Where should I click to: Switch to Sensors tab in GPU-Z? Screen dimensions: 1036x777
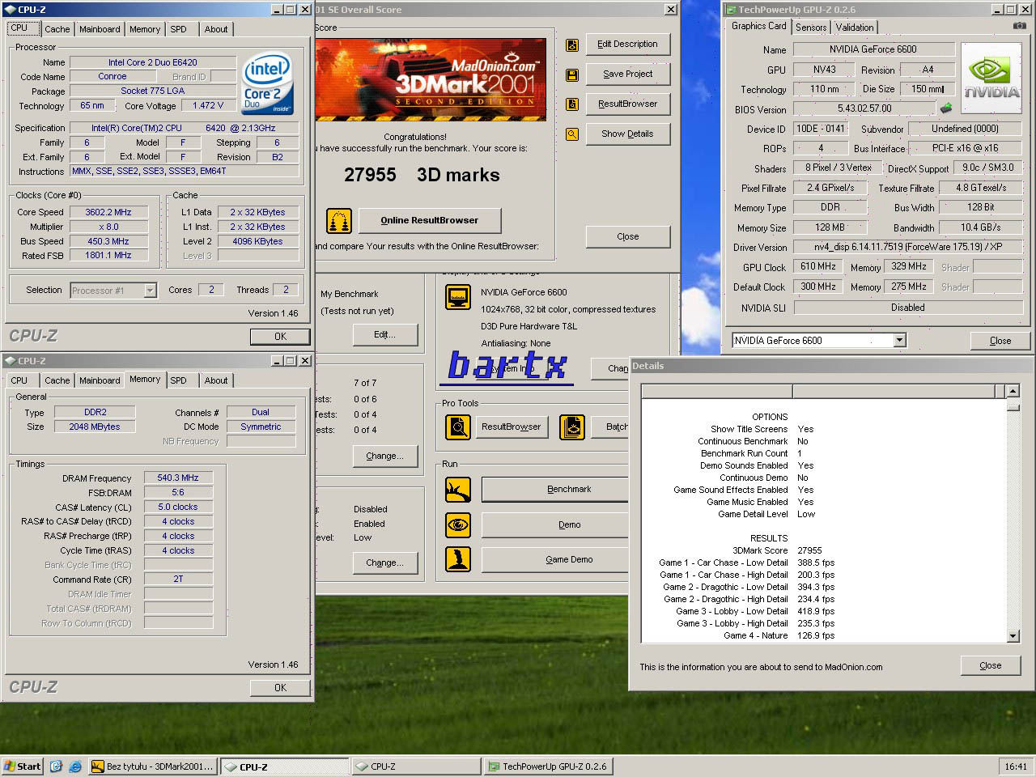pos(811,28)
